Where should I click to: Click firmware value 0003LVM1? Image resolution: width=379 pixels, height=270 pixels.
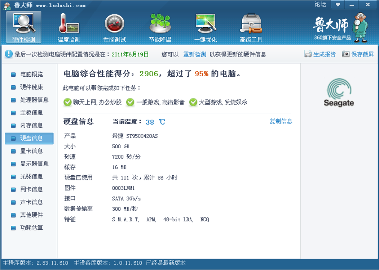click(x=123, y=188)
